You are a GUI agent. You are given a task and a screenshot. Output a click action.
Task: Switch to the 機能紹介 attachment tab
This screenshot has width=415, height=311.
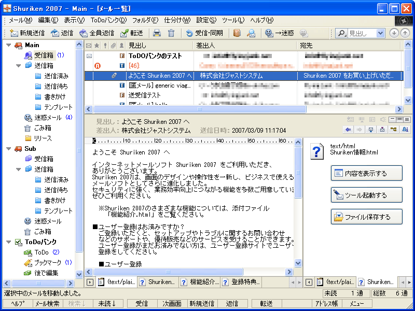[200, 282]
